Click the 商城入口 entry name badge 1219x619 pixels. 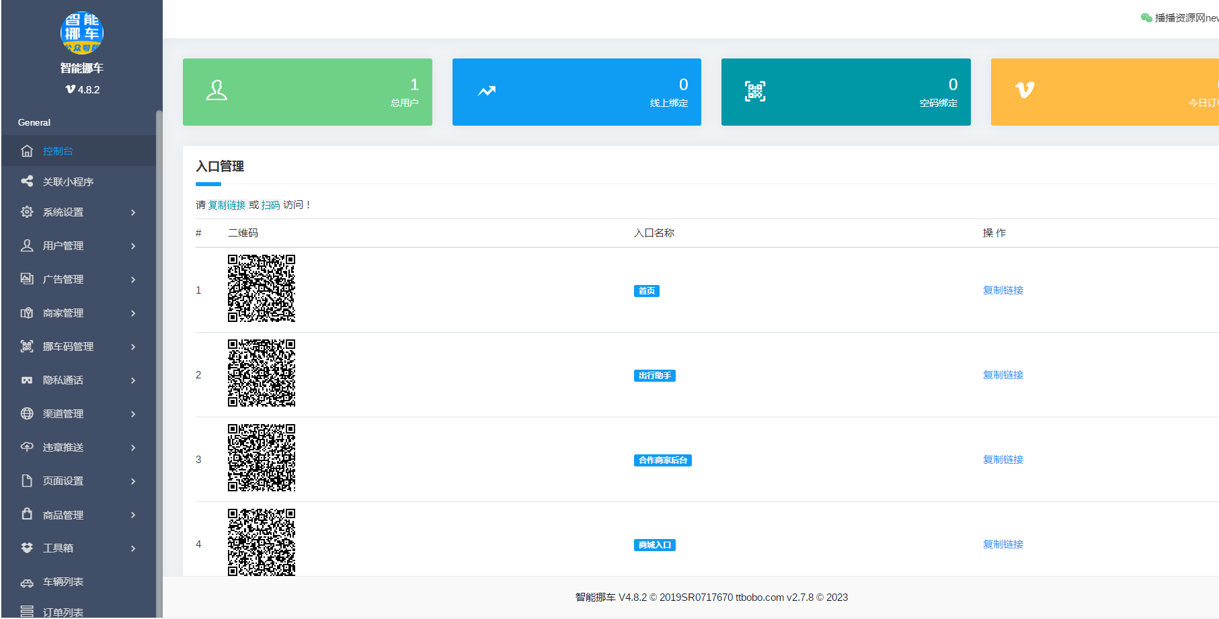(655, 545)
